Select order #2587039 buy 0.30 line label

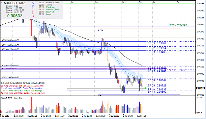point(11,40)
